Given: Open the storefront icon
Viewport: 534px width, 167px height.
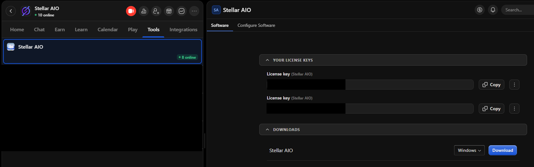Looking at the screenshot, I should tap(169, 11).
